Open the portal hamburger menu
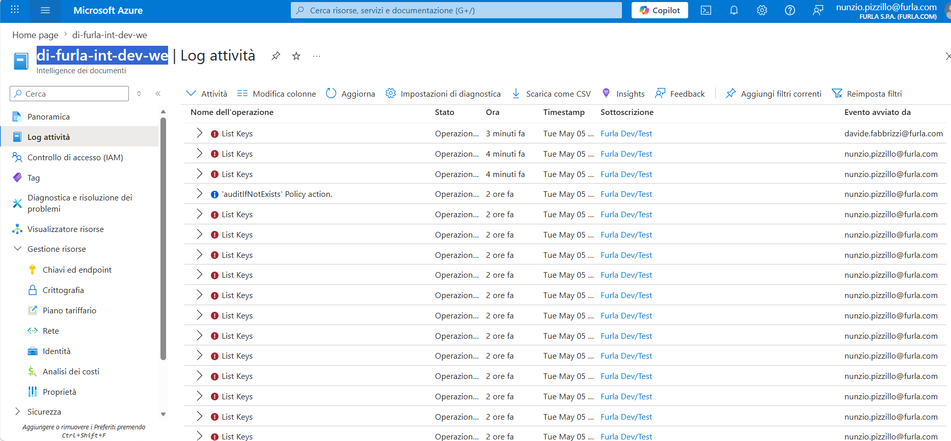The image size is (951, 441). point(45,10)
